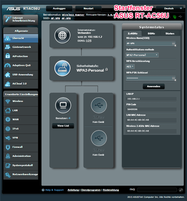Viewport: 187px width, 201px height.
Task: Click the Help & Support text
Action: tap(54, 190)
